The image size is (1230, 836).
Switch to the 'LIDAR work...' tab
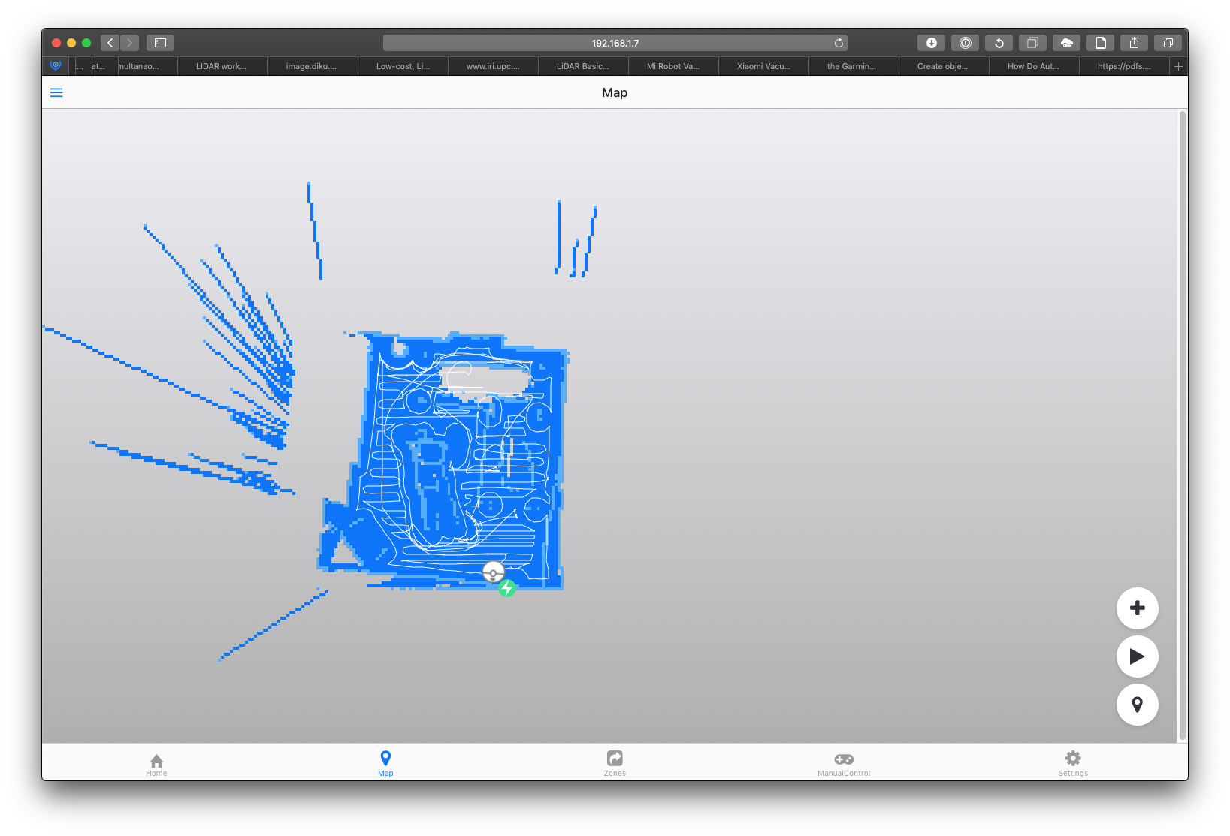point(222,66)
